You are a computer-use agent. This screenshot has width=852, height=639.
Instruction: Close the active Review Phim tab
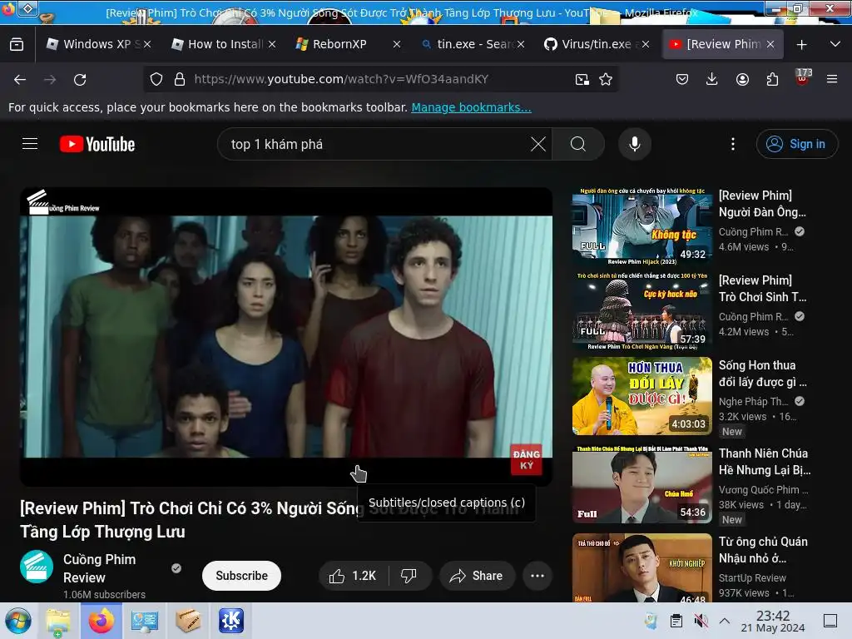coord(770,45)
